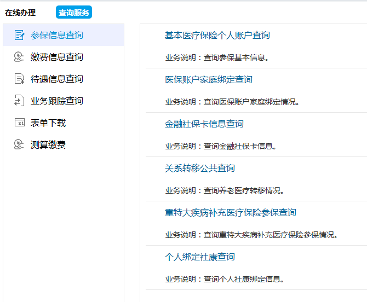This screenshot has height=302, width=367.
Task: Click the 缴费信息查询 coin-hand icon
Action: 19,57
